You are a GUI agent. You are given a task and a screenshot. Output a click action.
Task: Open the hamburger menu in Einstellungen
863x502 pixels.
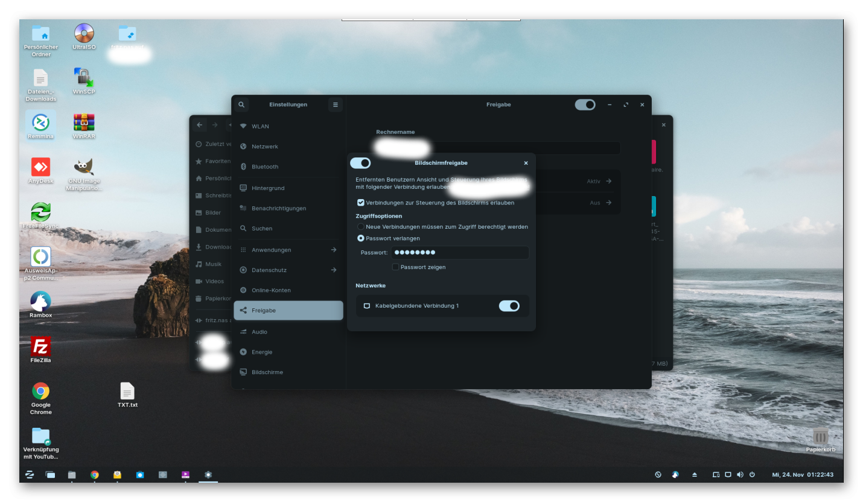click(335, 104)
